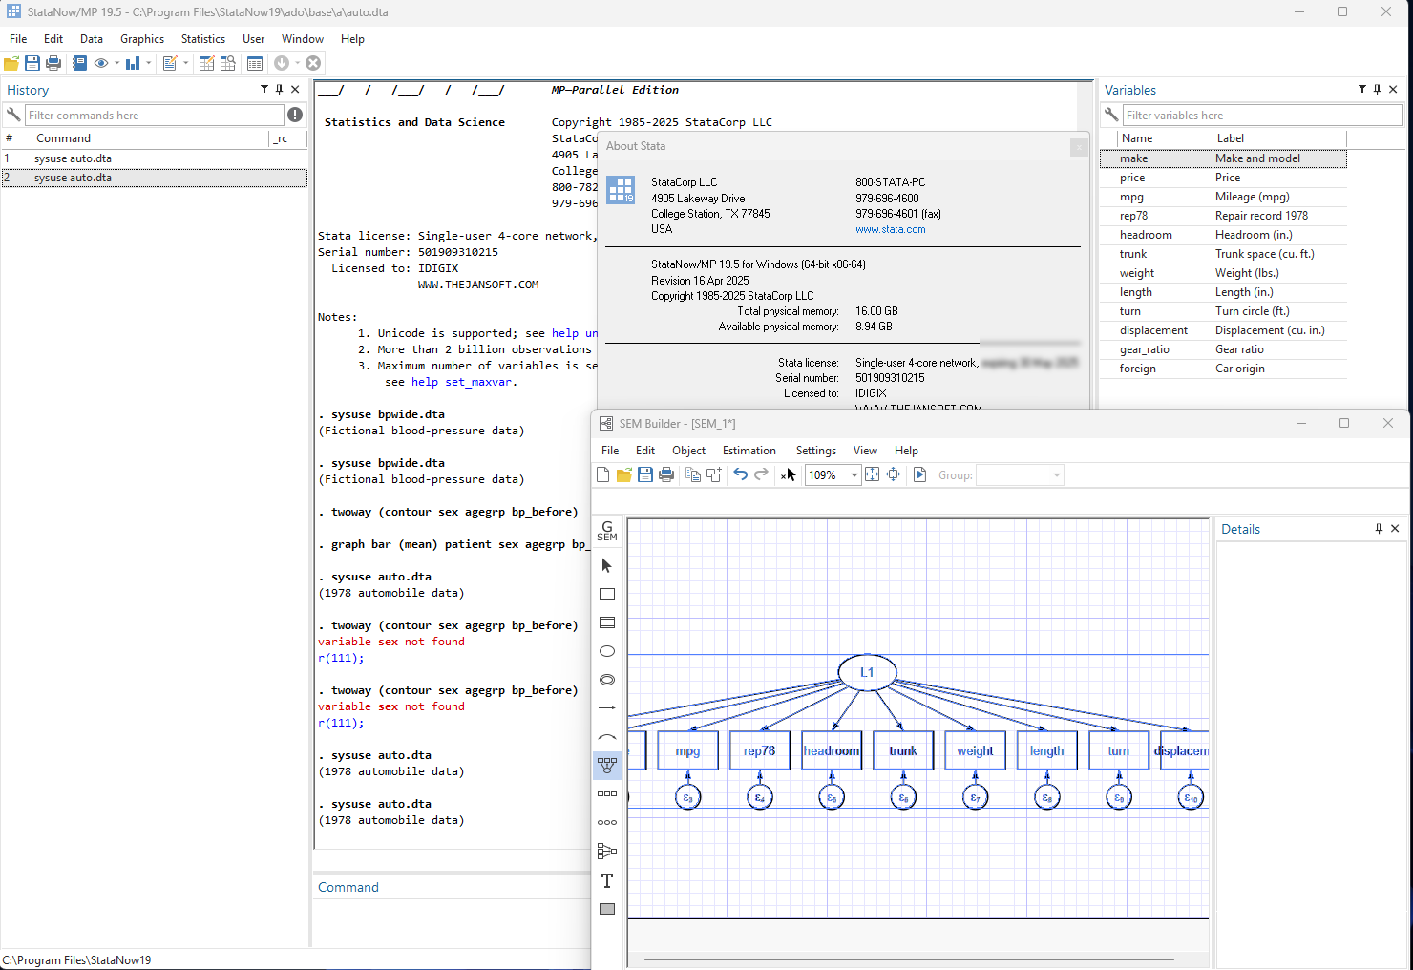Select the Add Observed Variables Set tool
Screen dimensions: 1413x970
point(607,793)
